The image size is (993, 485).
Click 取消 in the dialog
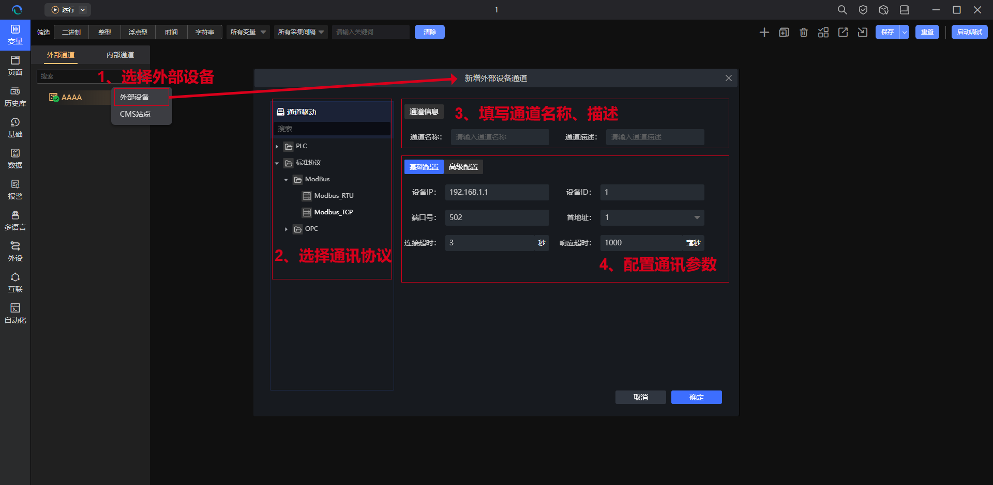pyautogui.click(x=640, y=397)
